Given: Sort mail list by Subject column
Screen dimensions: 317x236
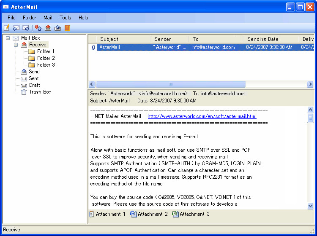Looking at the screenshot, I should pos(123,39).
